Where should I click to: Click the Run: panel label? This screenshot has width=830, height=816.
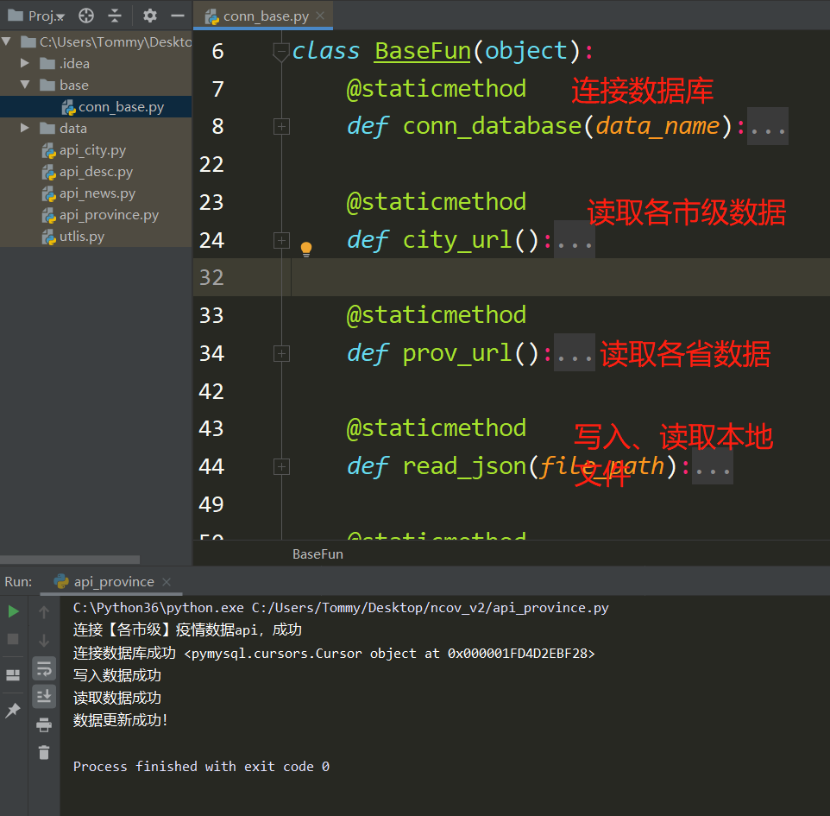coord(18,582)
